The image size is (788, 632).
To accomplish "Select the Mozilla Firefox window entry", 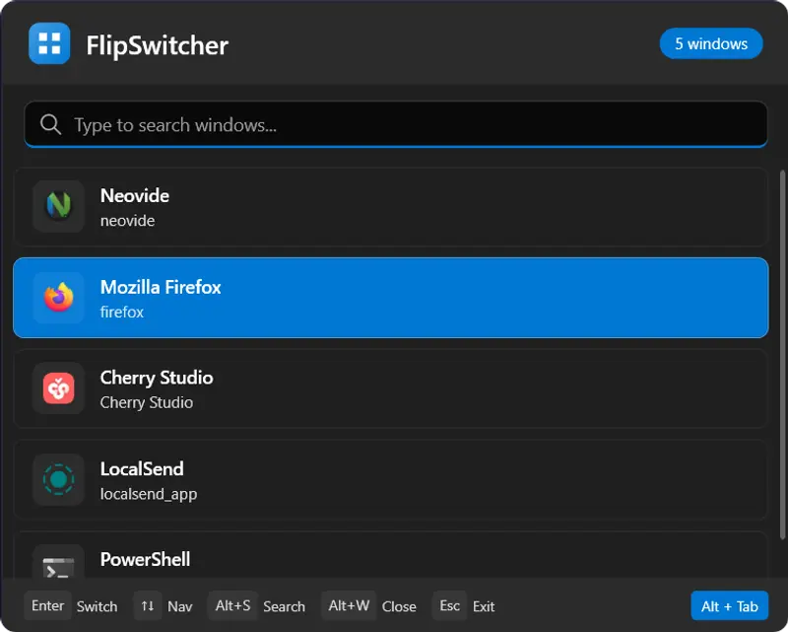I will 394,298.
